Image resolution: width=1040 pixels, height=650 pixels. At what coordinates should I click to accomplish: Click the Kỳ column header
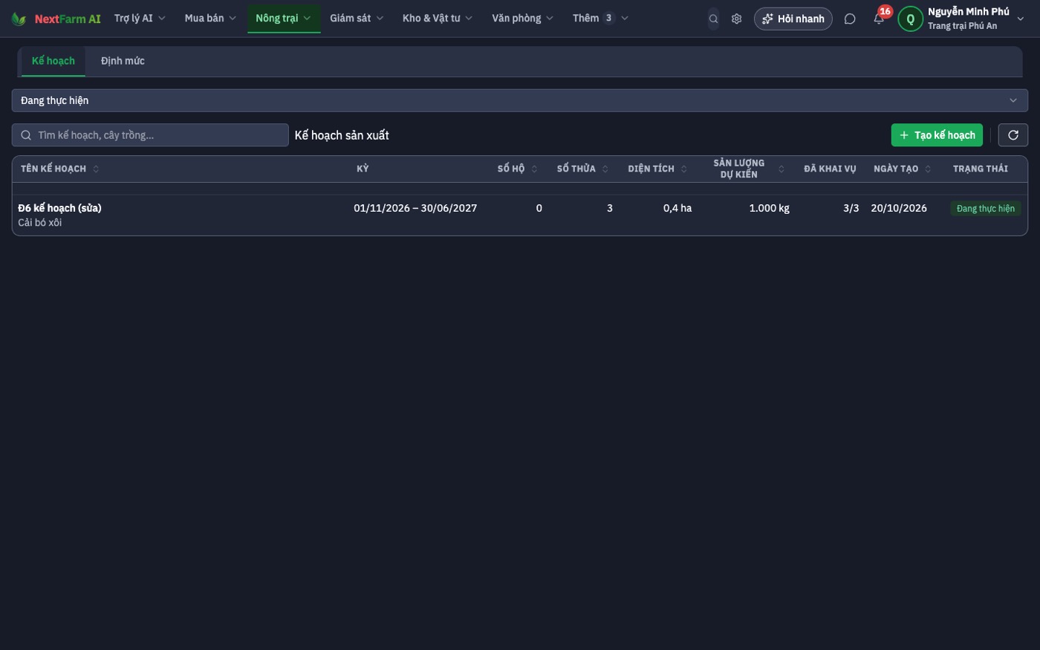pyautogui.click(x=363, y=169)
